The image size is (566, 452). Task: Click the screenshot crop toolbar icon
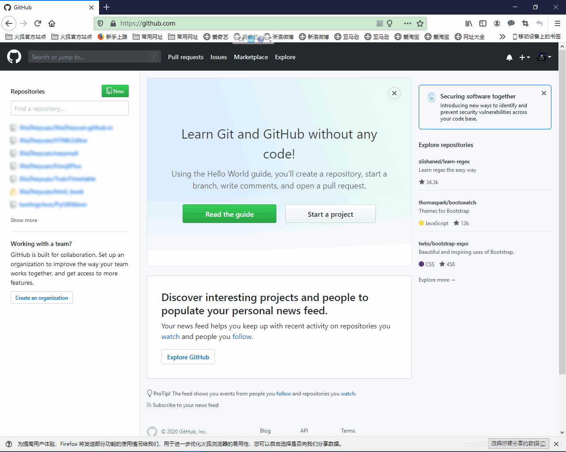pos(525,23)
